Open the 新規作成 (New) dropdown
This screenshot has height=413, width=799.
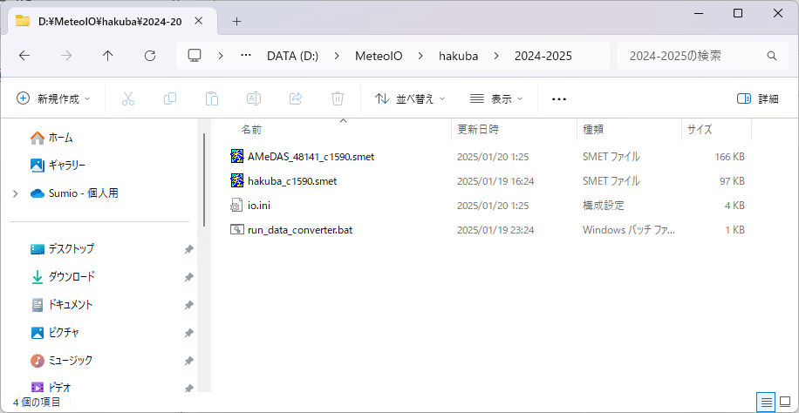point(53,98)
